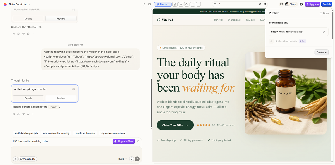The image size is (335, 165).
Task: Expand 'Thought for 9s' reasoning
Action: pos(20,80)
